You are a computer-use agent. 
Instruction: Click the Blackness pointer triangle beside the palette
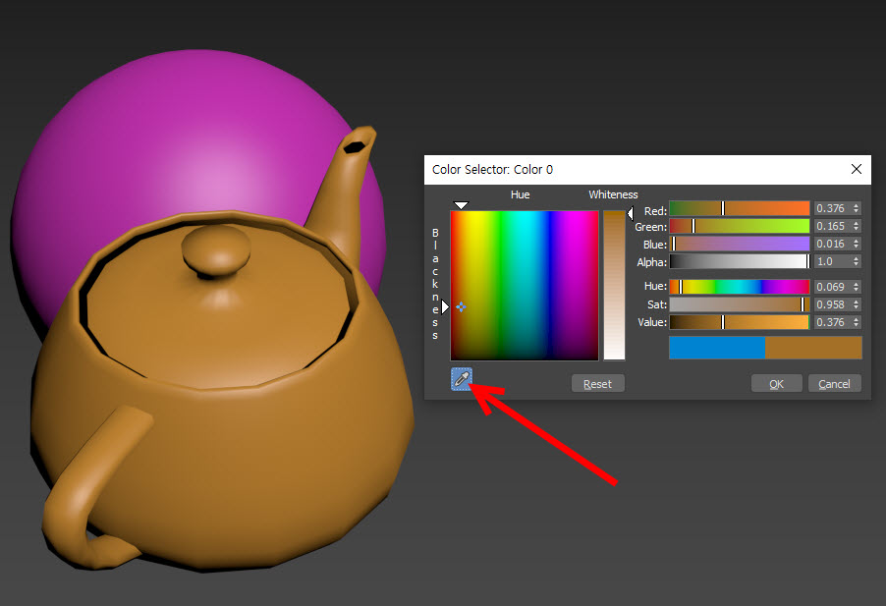click(x=445, y=306)
